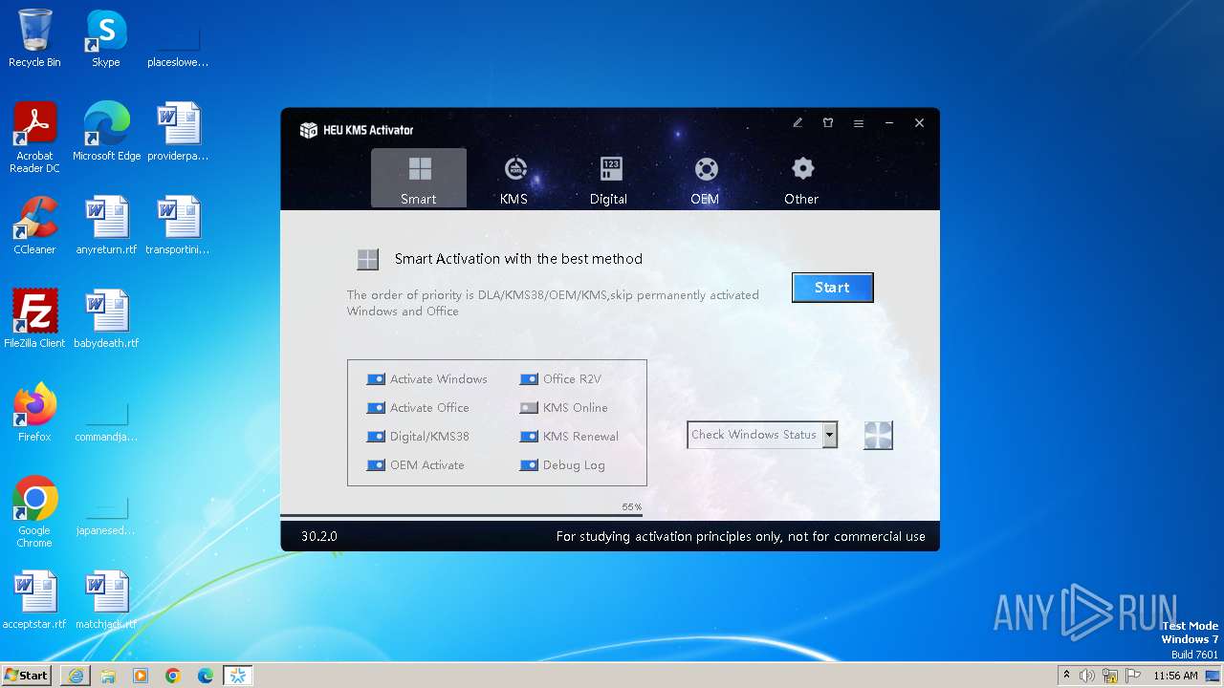Click the studying activation principles disclaimer text
Viewport: 1224px width, 688px height.
click(x=741, y=537)
